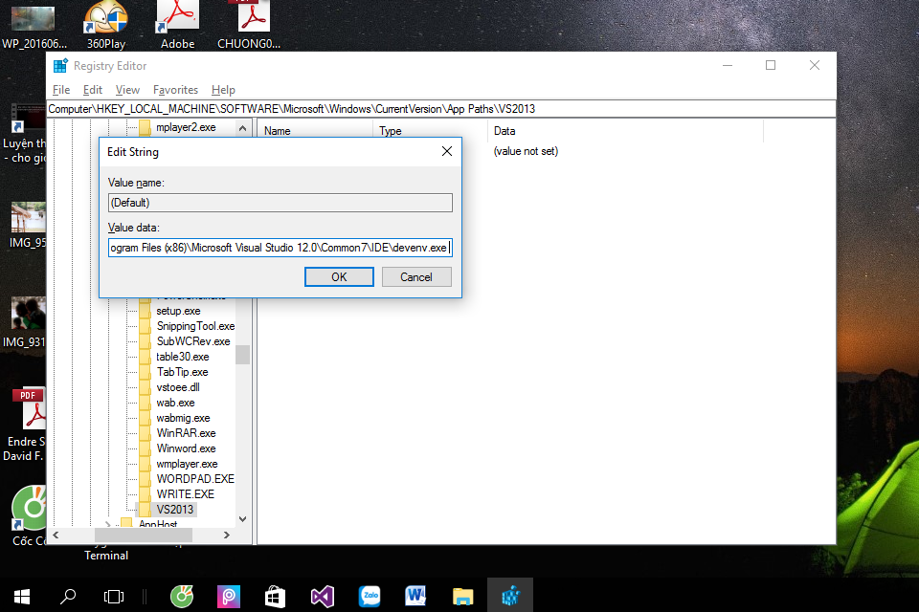The image size is (919, 612).
Task: Open Zalo from taskbar
Action: 370,596
